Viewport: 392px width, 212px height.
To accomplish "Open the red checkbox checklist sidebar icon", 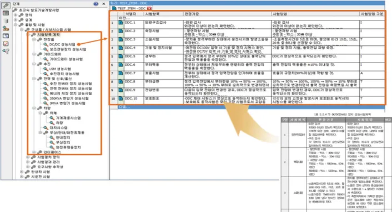I will [x=6, y=44].
